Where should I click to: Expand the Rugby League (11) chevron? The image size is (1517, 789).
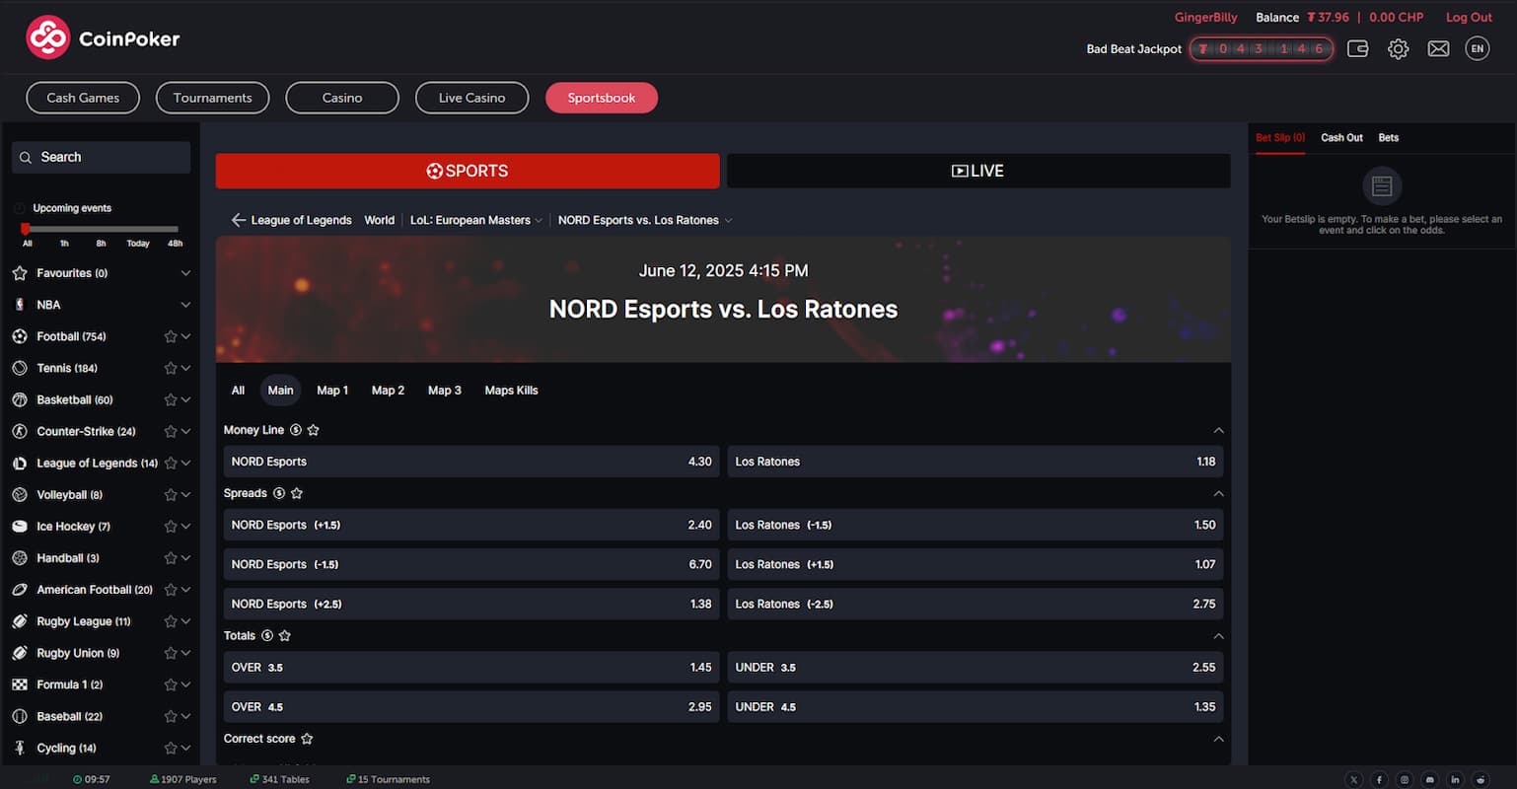(x=185, y=621)
